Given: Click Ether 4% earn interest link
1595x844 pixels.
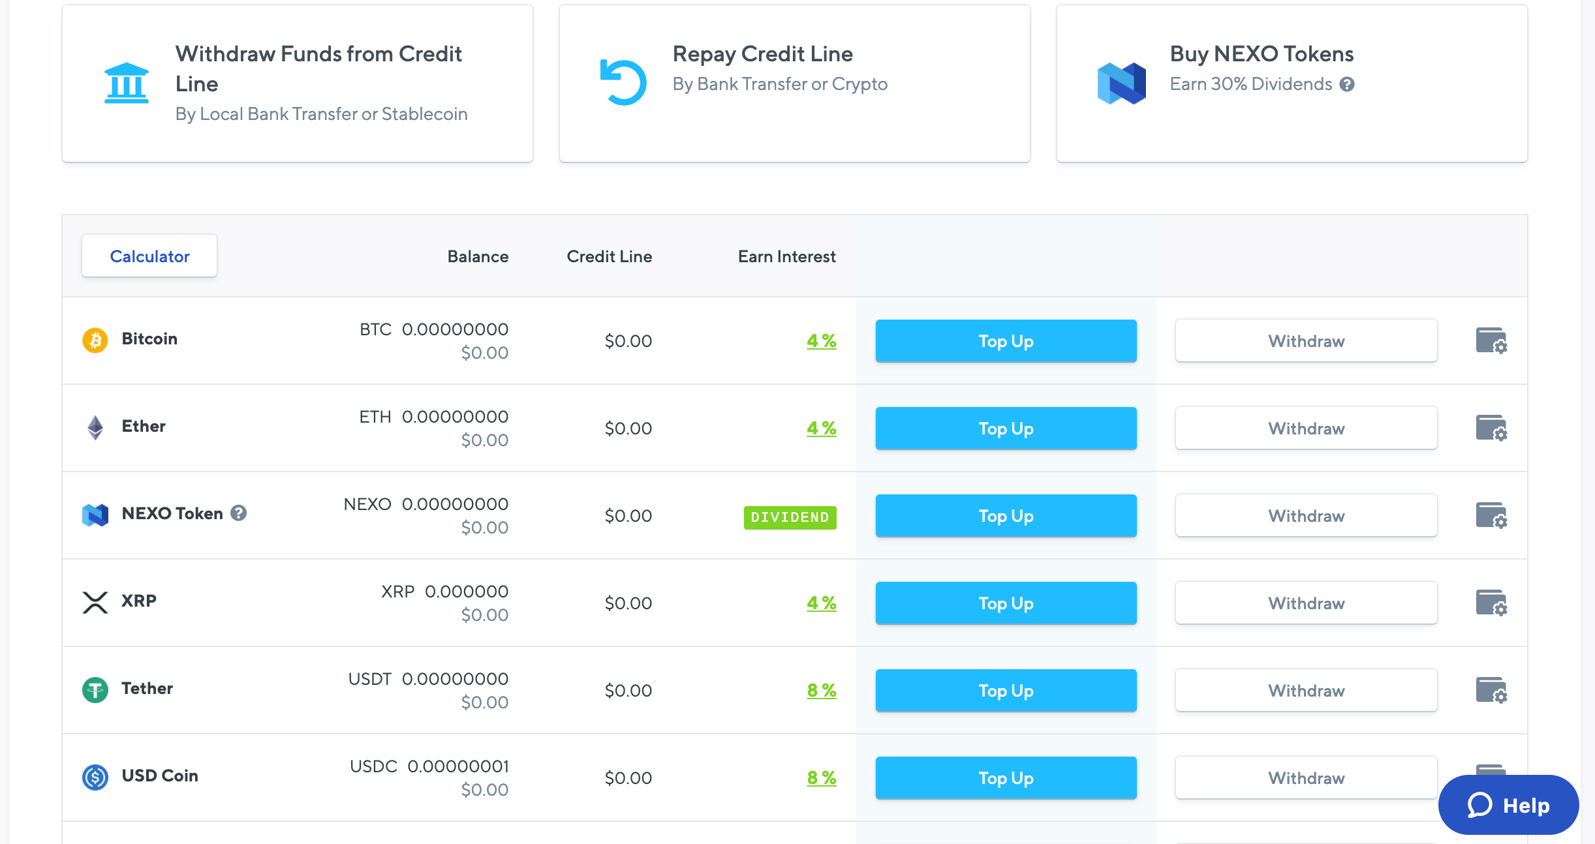Looking at the screenshot, I should click(821, 428).
